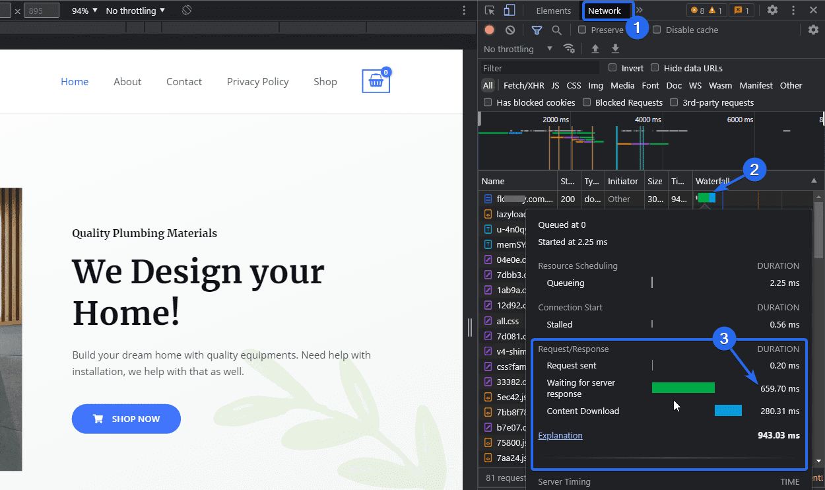Open the shopping cart icon

[376, 81]
